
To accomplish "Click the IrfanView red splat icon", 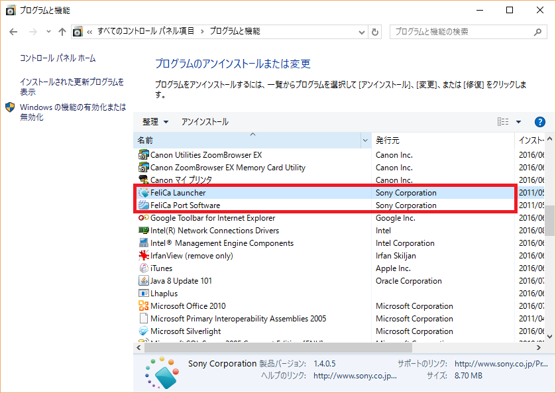I will 144,255.
